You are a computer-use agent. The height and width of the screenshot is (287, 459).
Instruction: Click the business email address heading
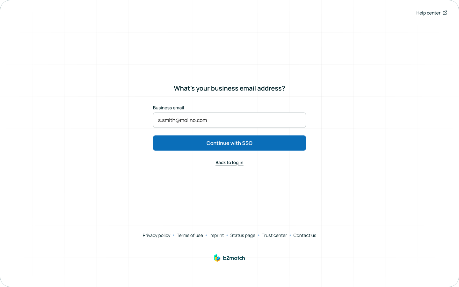point(229,88)
